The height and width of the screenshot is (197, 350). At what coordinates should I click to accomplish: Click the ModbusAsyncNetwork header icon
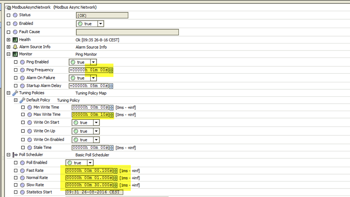(x=8, y=7)
